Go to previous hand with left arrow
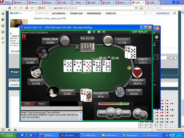Screen dimensions: 184x138 click(137, 113)
